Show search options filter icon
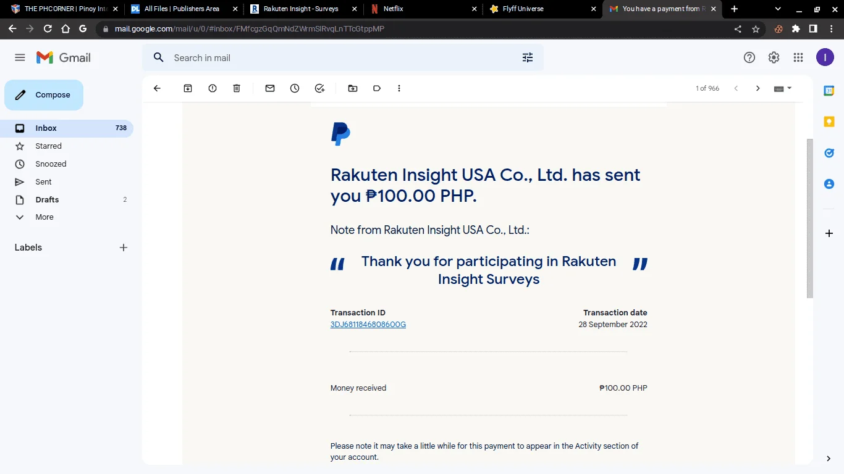The width and height of the screenshot is (844, 474). [x=528, y=57]
